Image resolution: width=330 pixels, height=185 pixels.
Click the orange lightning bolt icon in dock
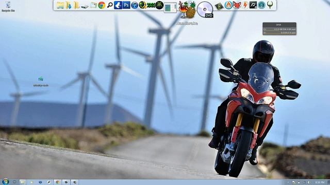point(245,5)
